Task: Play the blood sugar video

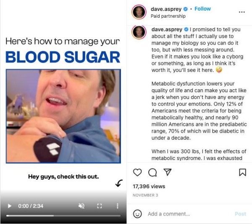Action: 10,206
